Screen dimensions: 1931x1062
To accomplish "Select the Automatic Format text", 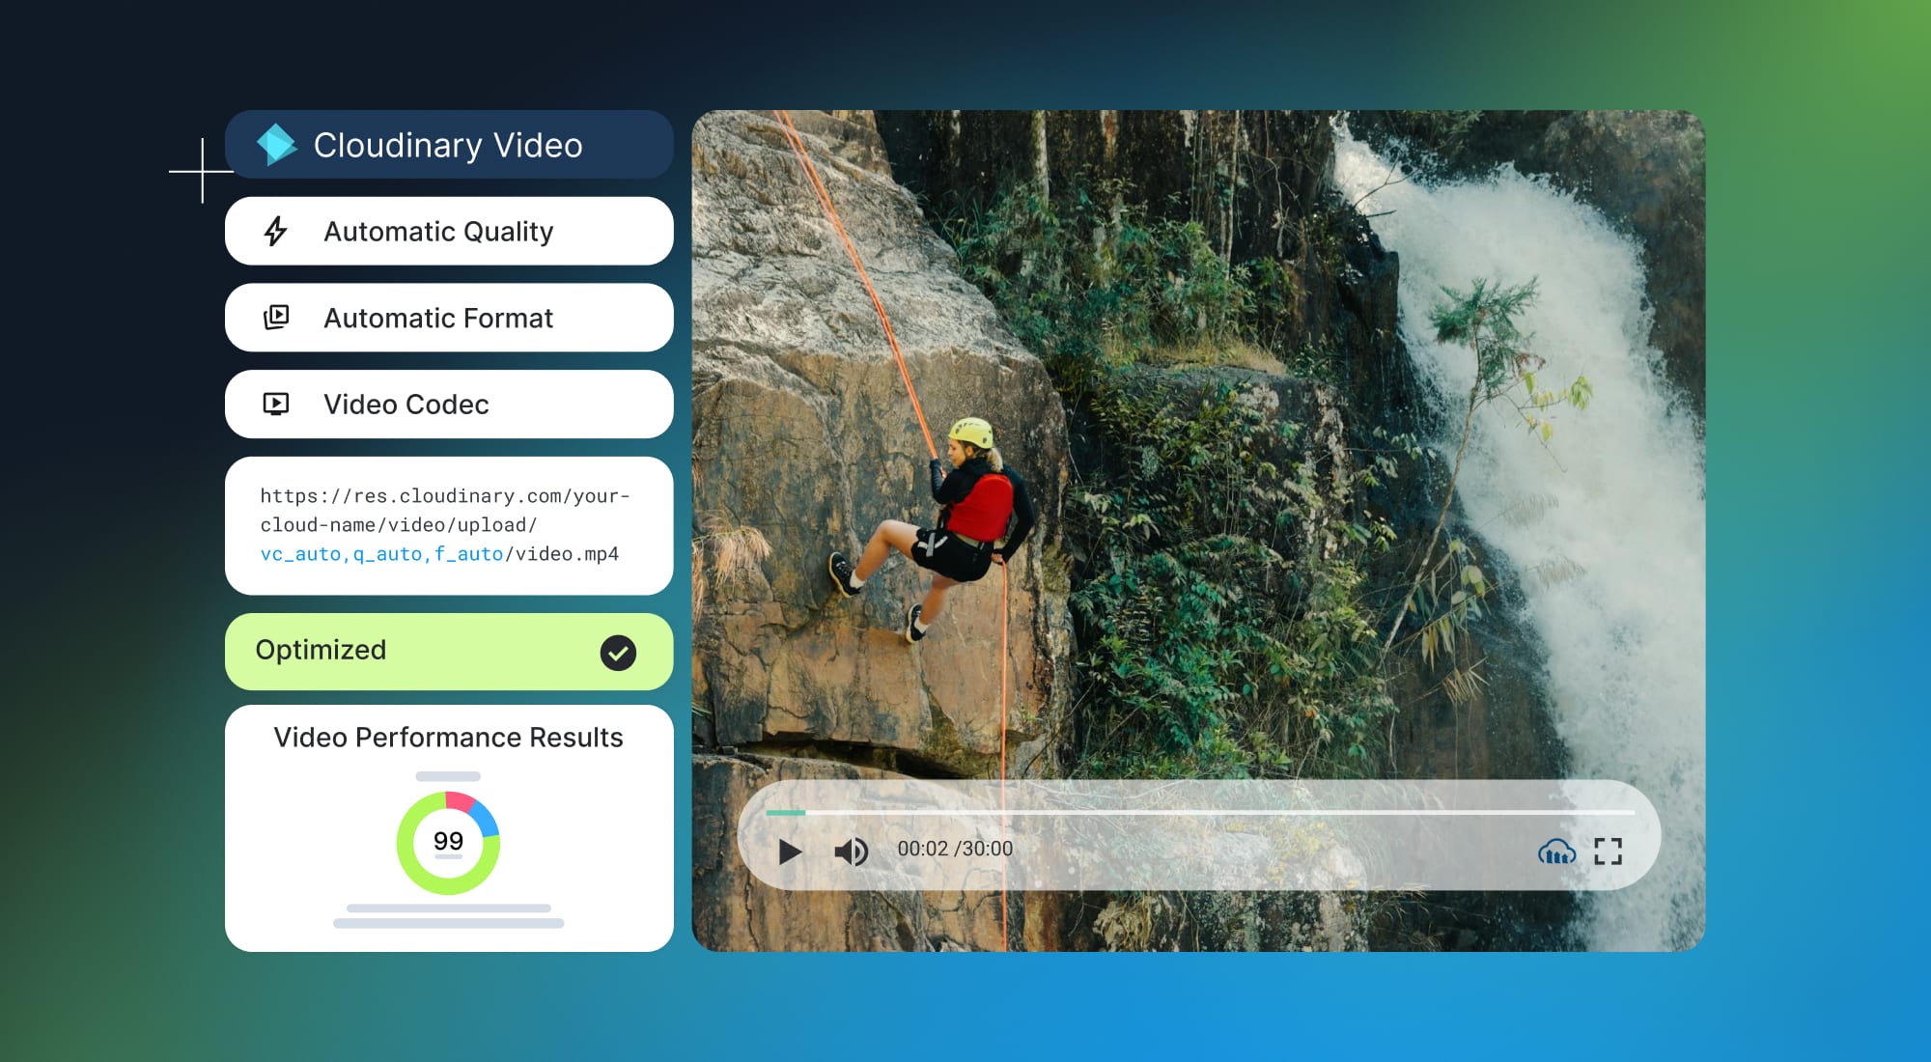I will [438, 318].
